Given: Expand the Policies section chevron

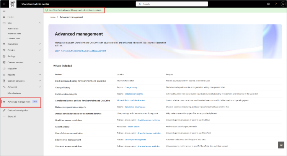Looking at the screenshot, I should tap(40, 50).
